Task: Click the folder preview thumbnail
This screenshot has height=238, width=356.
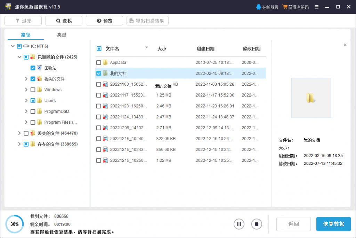Action: (311, 98)
